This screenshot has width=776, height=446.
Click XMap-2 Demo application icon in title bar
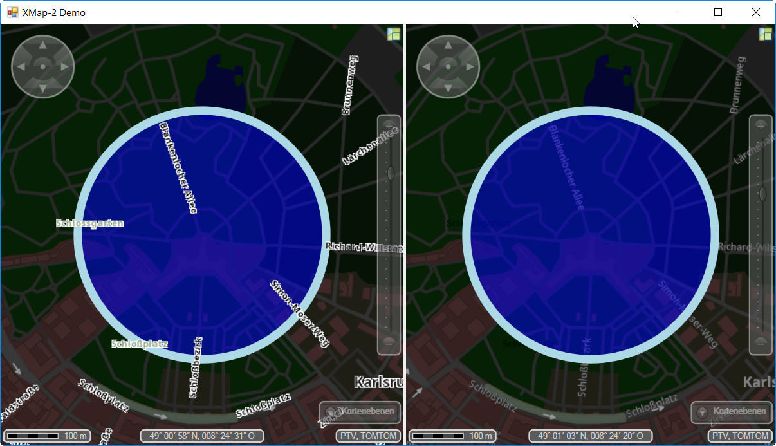(x=12, y=12)
